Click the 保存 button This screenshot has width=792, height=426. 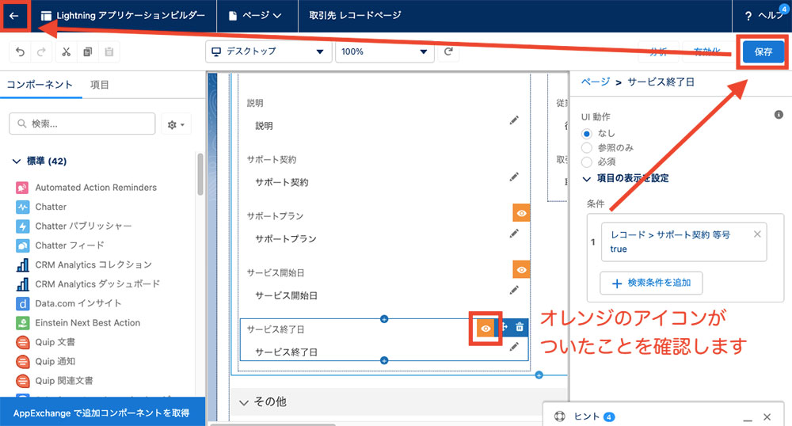coord(763,51)
